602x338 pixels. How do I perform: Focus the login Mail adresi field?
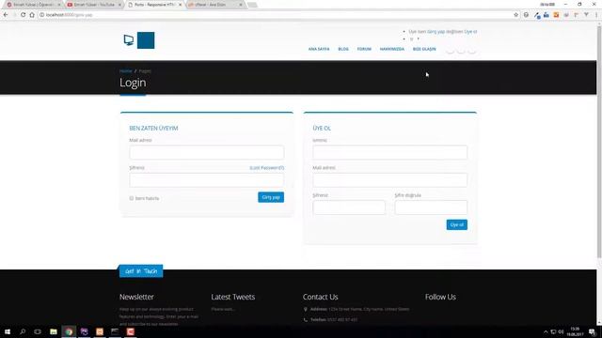pyautogui.click(x=207, y=152)
